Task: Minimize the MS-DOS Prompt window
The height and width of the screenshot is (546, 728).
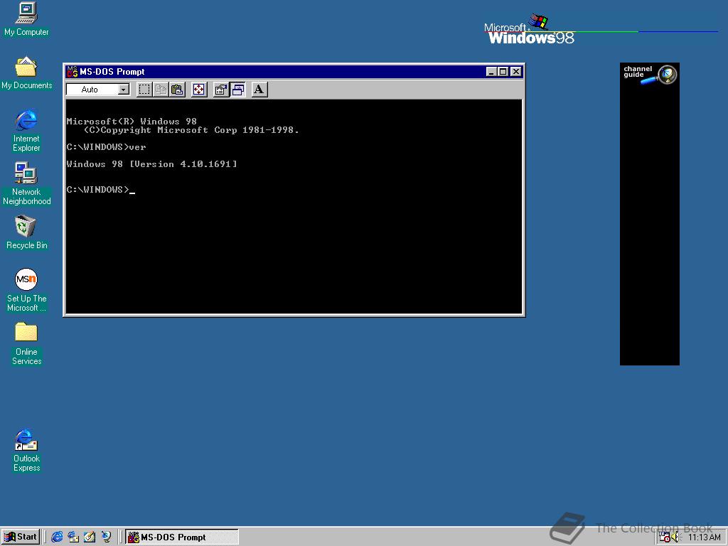Action: (x=492, y=72)
